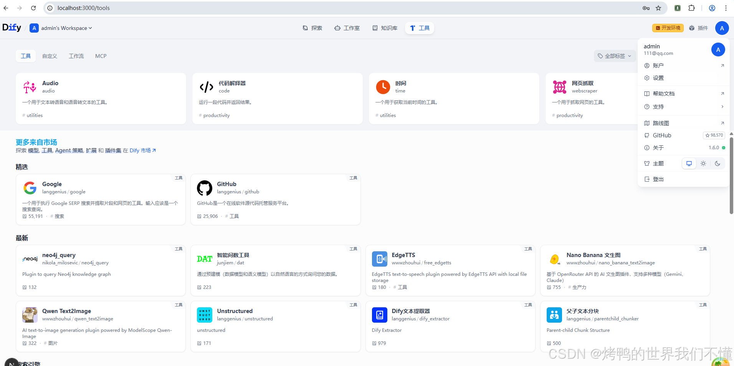Switch to light theme sun option
The image size is (734, 366).
703,163
